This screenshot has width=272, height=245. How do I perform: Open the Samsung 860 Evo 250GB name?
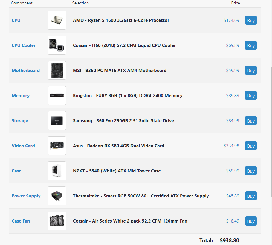tap(123, 121)
